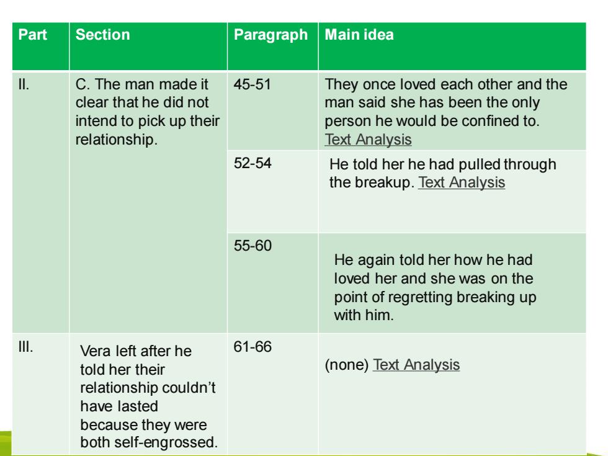Select the paragraph 45-51 cell

tap(272, 110)
